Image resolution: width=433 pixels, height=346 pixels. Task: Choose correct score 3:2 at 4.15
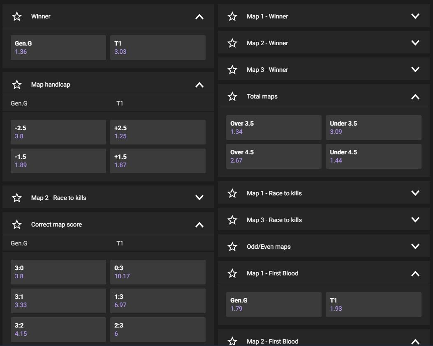point(58,330)
